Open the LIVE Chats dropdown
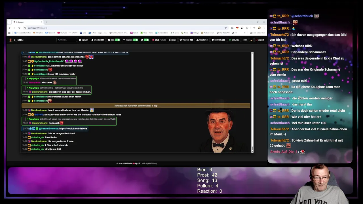The height and width of the screenshot is (204, 363). pos(159,40)
